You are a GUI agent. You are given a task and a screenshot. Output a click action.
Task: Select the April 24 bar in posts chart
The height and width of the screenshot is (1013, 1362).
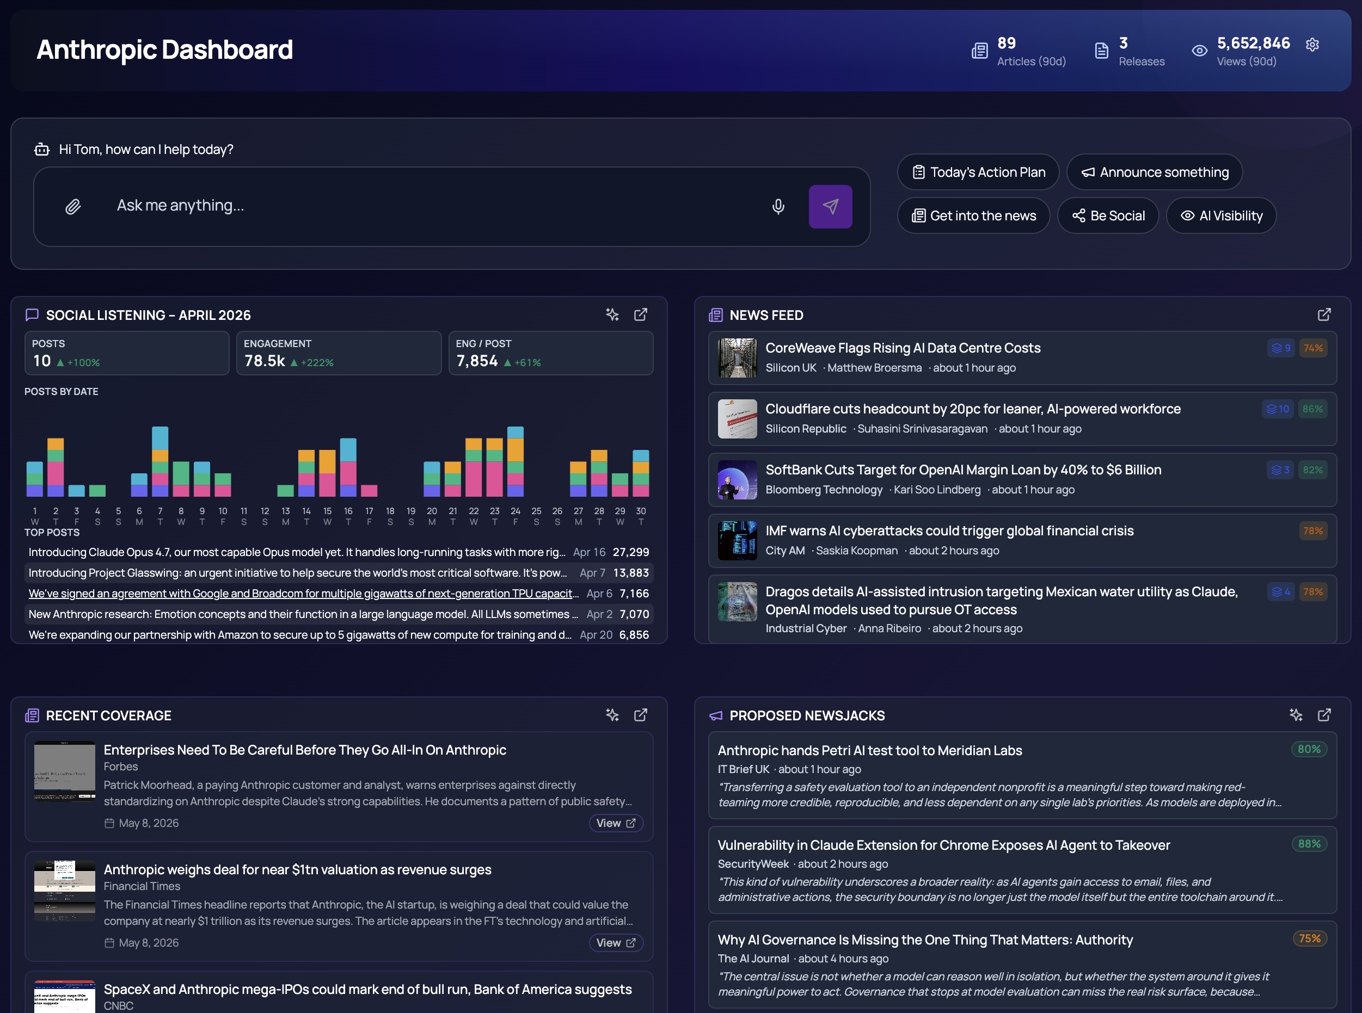coord(516,462)
